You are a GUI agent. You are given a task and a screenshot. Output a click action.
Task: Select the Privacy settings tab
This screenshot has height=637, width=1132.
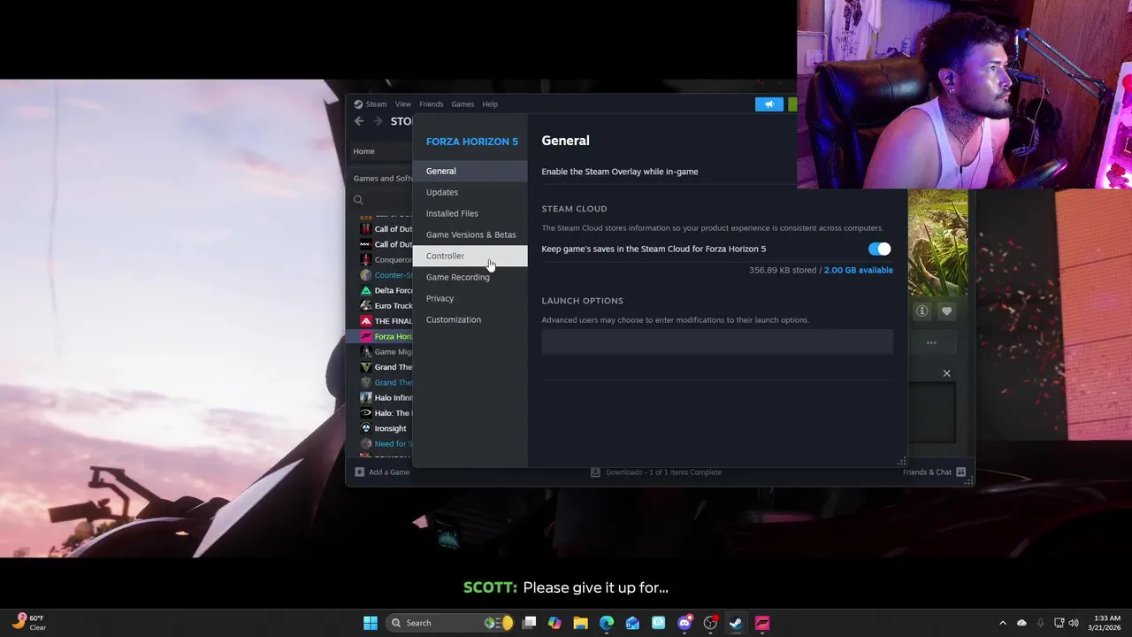[470, 298]
